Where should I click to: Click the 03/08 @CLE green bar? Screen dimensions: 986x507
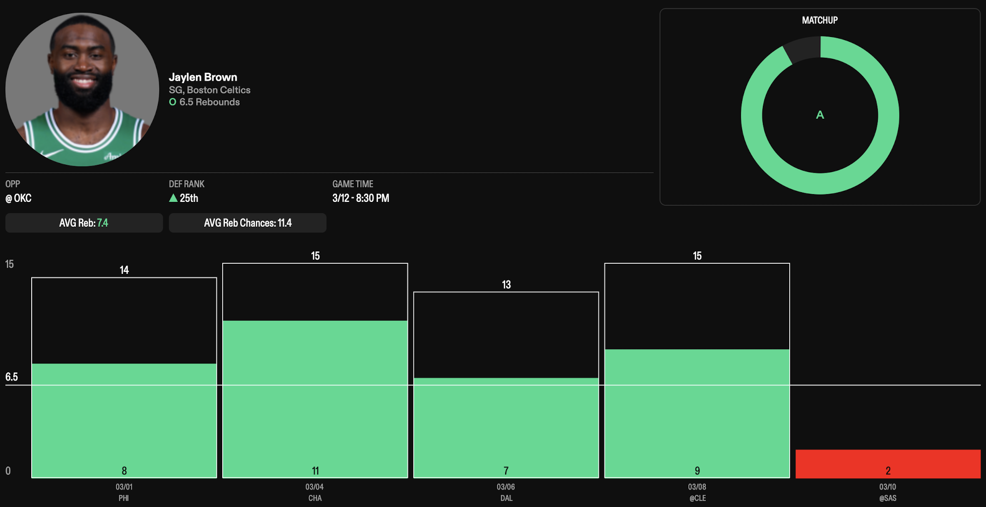(x=697, y=414)
